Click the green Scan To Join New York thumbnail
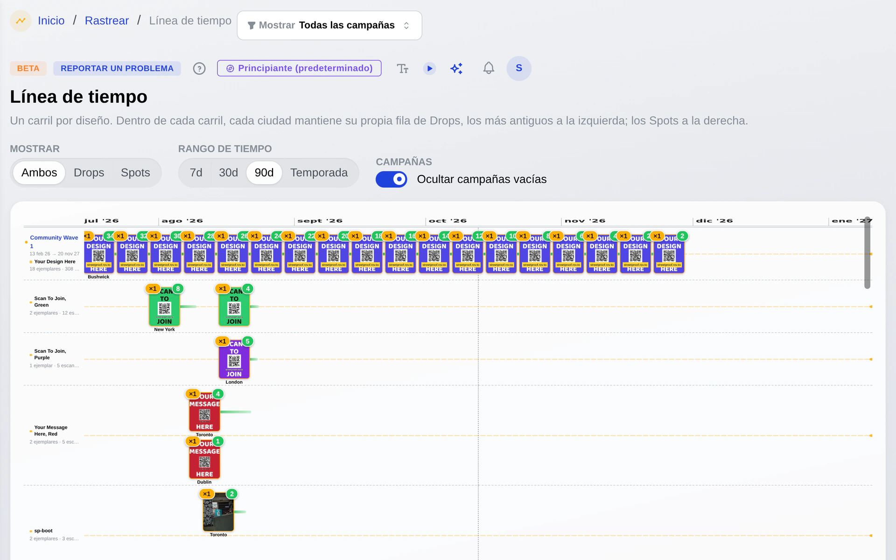This screenshot has width=896, height=560. click(x=164, y=307)
